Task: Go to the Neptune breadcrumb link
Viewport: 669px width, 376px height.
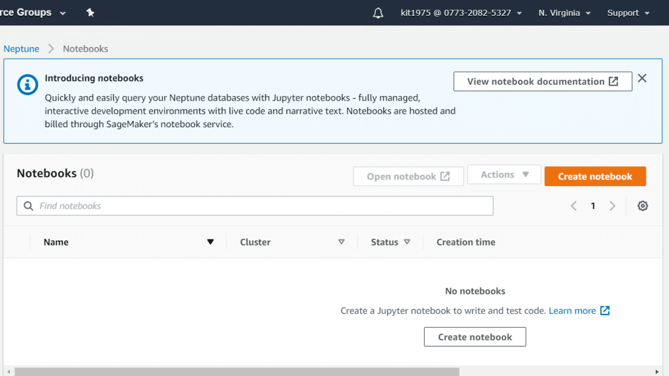Action: [x=22, y=48]
